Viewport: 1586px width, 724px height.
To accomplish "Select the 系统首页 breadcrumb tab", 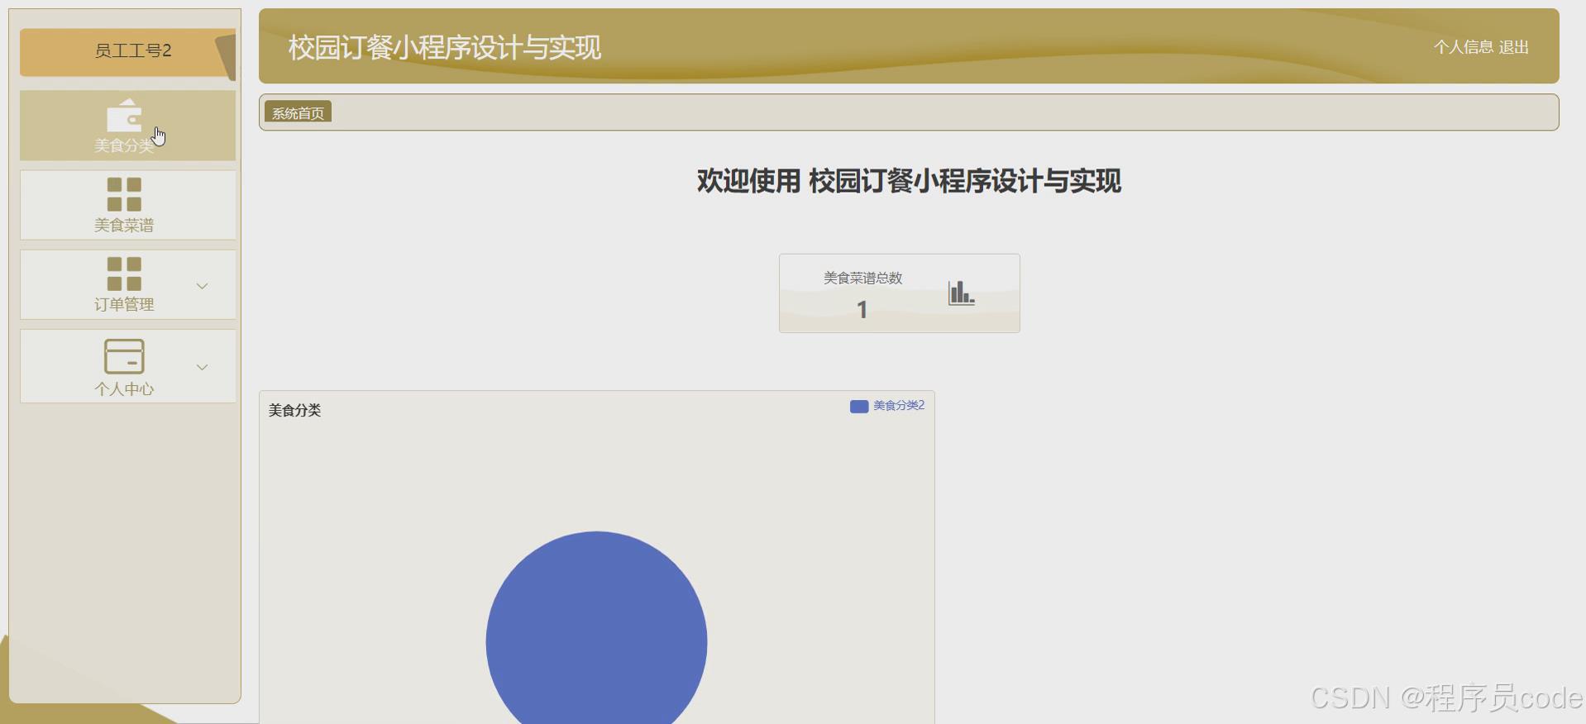I will pos(298,112).
